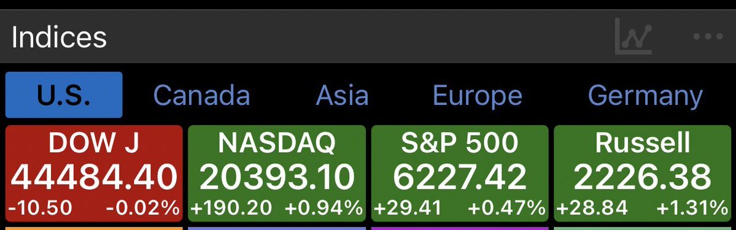
Task: Tap the orange tile below DOW J
Action: click(x=94, y=228)
